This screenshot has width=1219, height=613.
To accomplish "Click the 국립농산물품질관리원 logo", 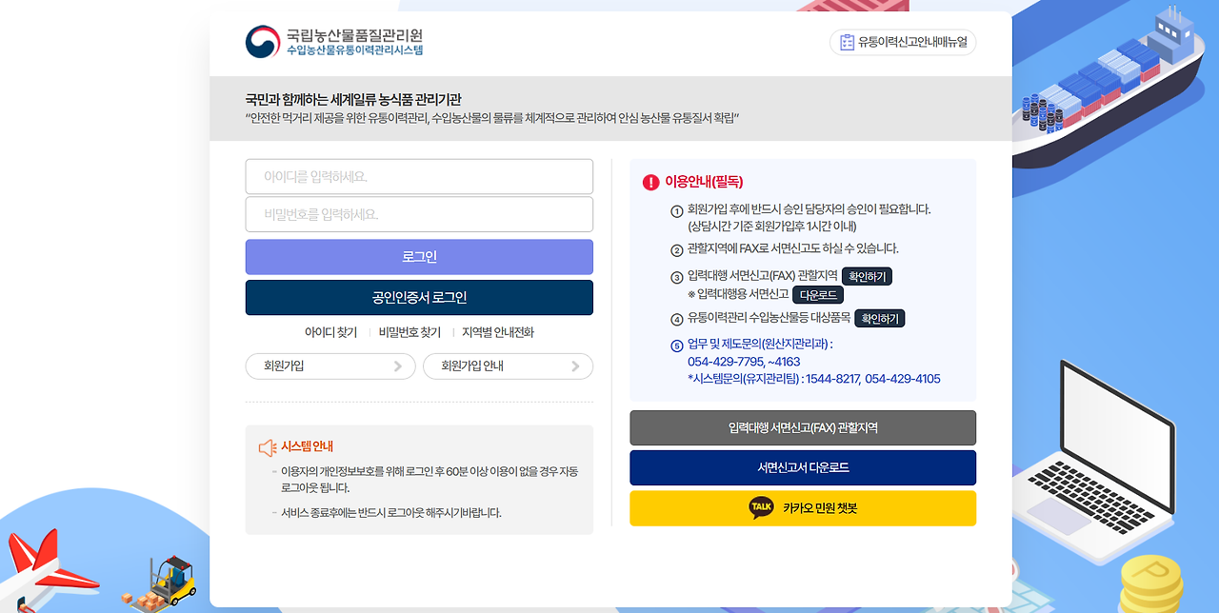I will (x=334, y=42).
